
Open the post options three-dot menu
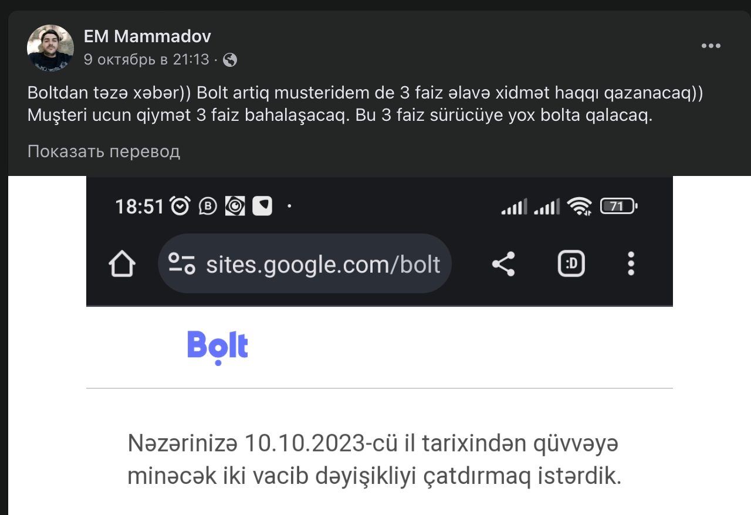(x=711, y=46)
